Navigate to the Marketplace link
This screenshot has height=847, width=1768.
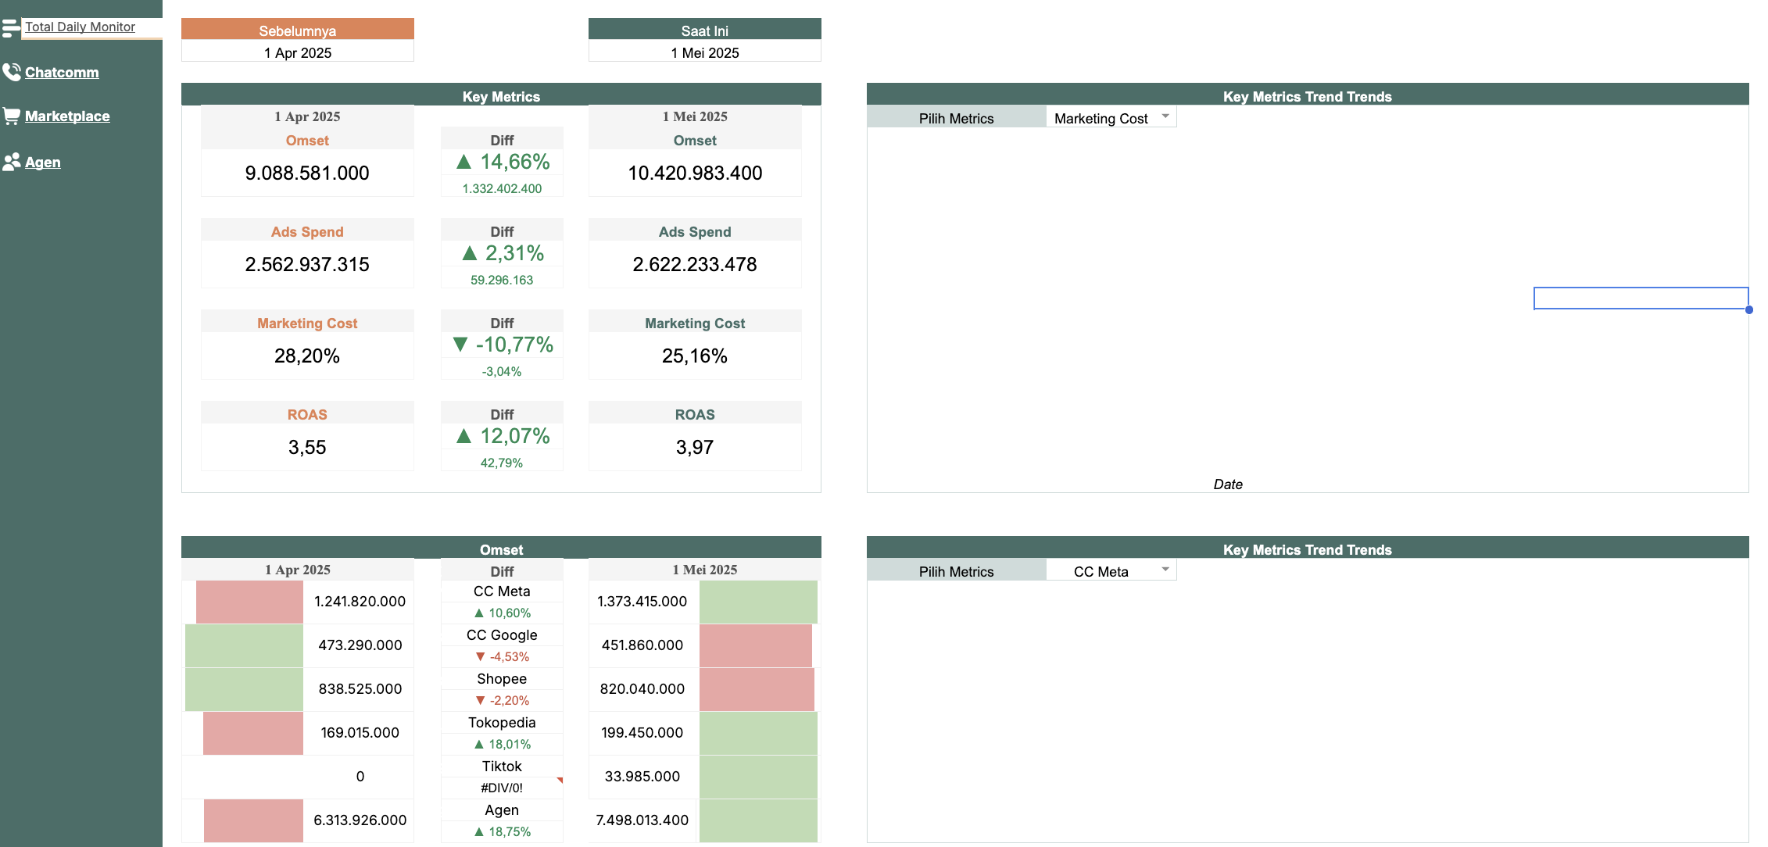pos(67,116)
